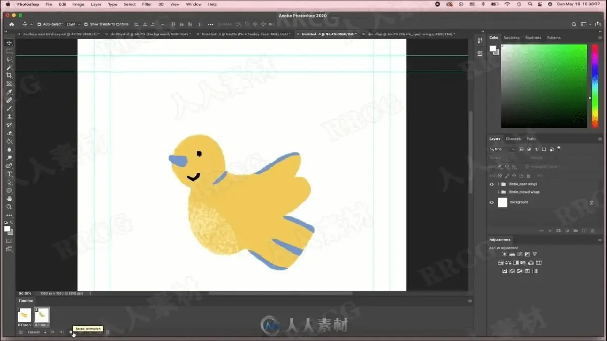Delete selected frame trash icon in Timeline
This screenshot has width=607, height=341.
(x=107, y=332)
